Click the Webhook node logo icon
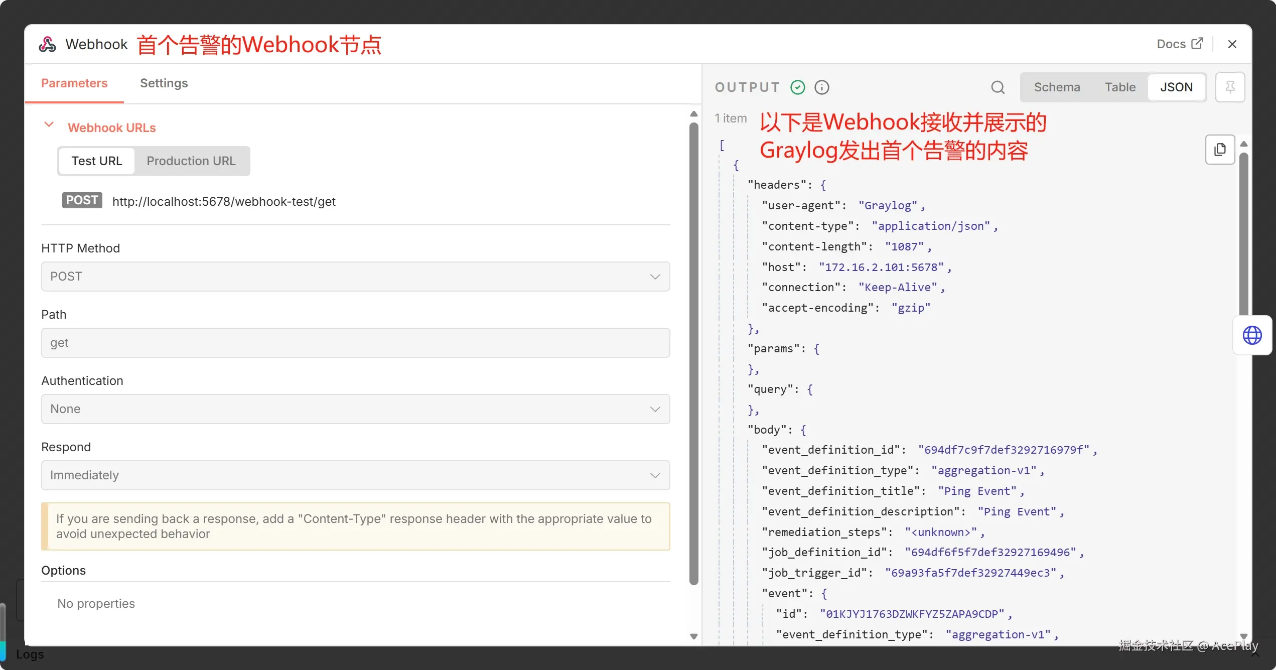 (x=47, y=44)
